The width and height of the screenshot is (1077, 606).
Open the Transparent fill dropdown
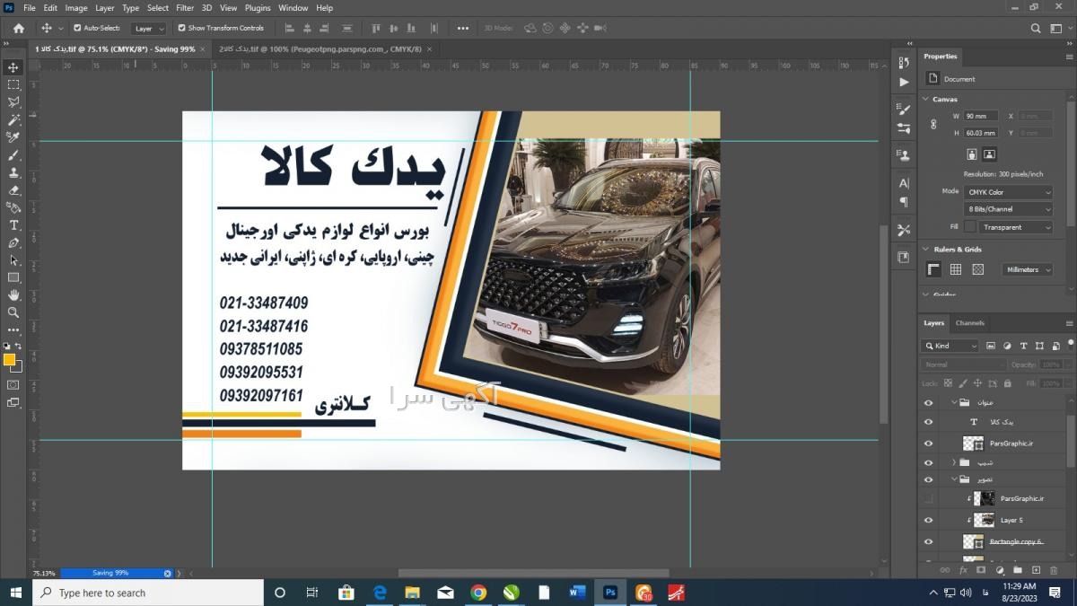1015,227
